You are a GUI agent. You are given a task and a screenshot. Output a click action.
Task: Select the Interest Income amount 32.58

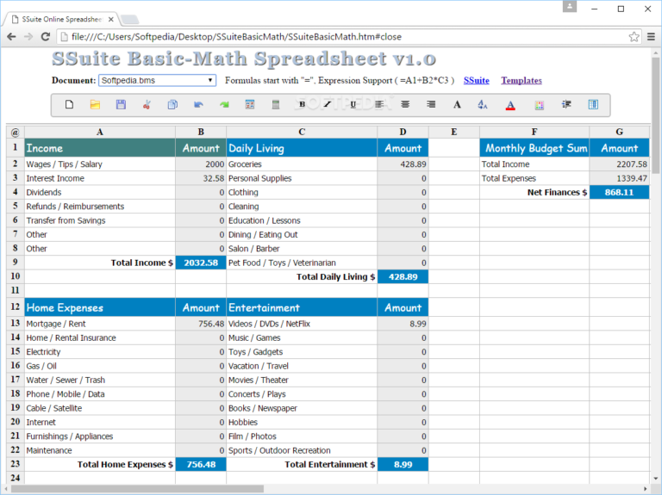point(201,178)
